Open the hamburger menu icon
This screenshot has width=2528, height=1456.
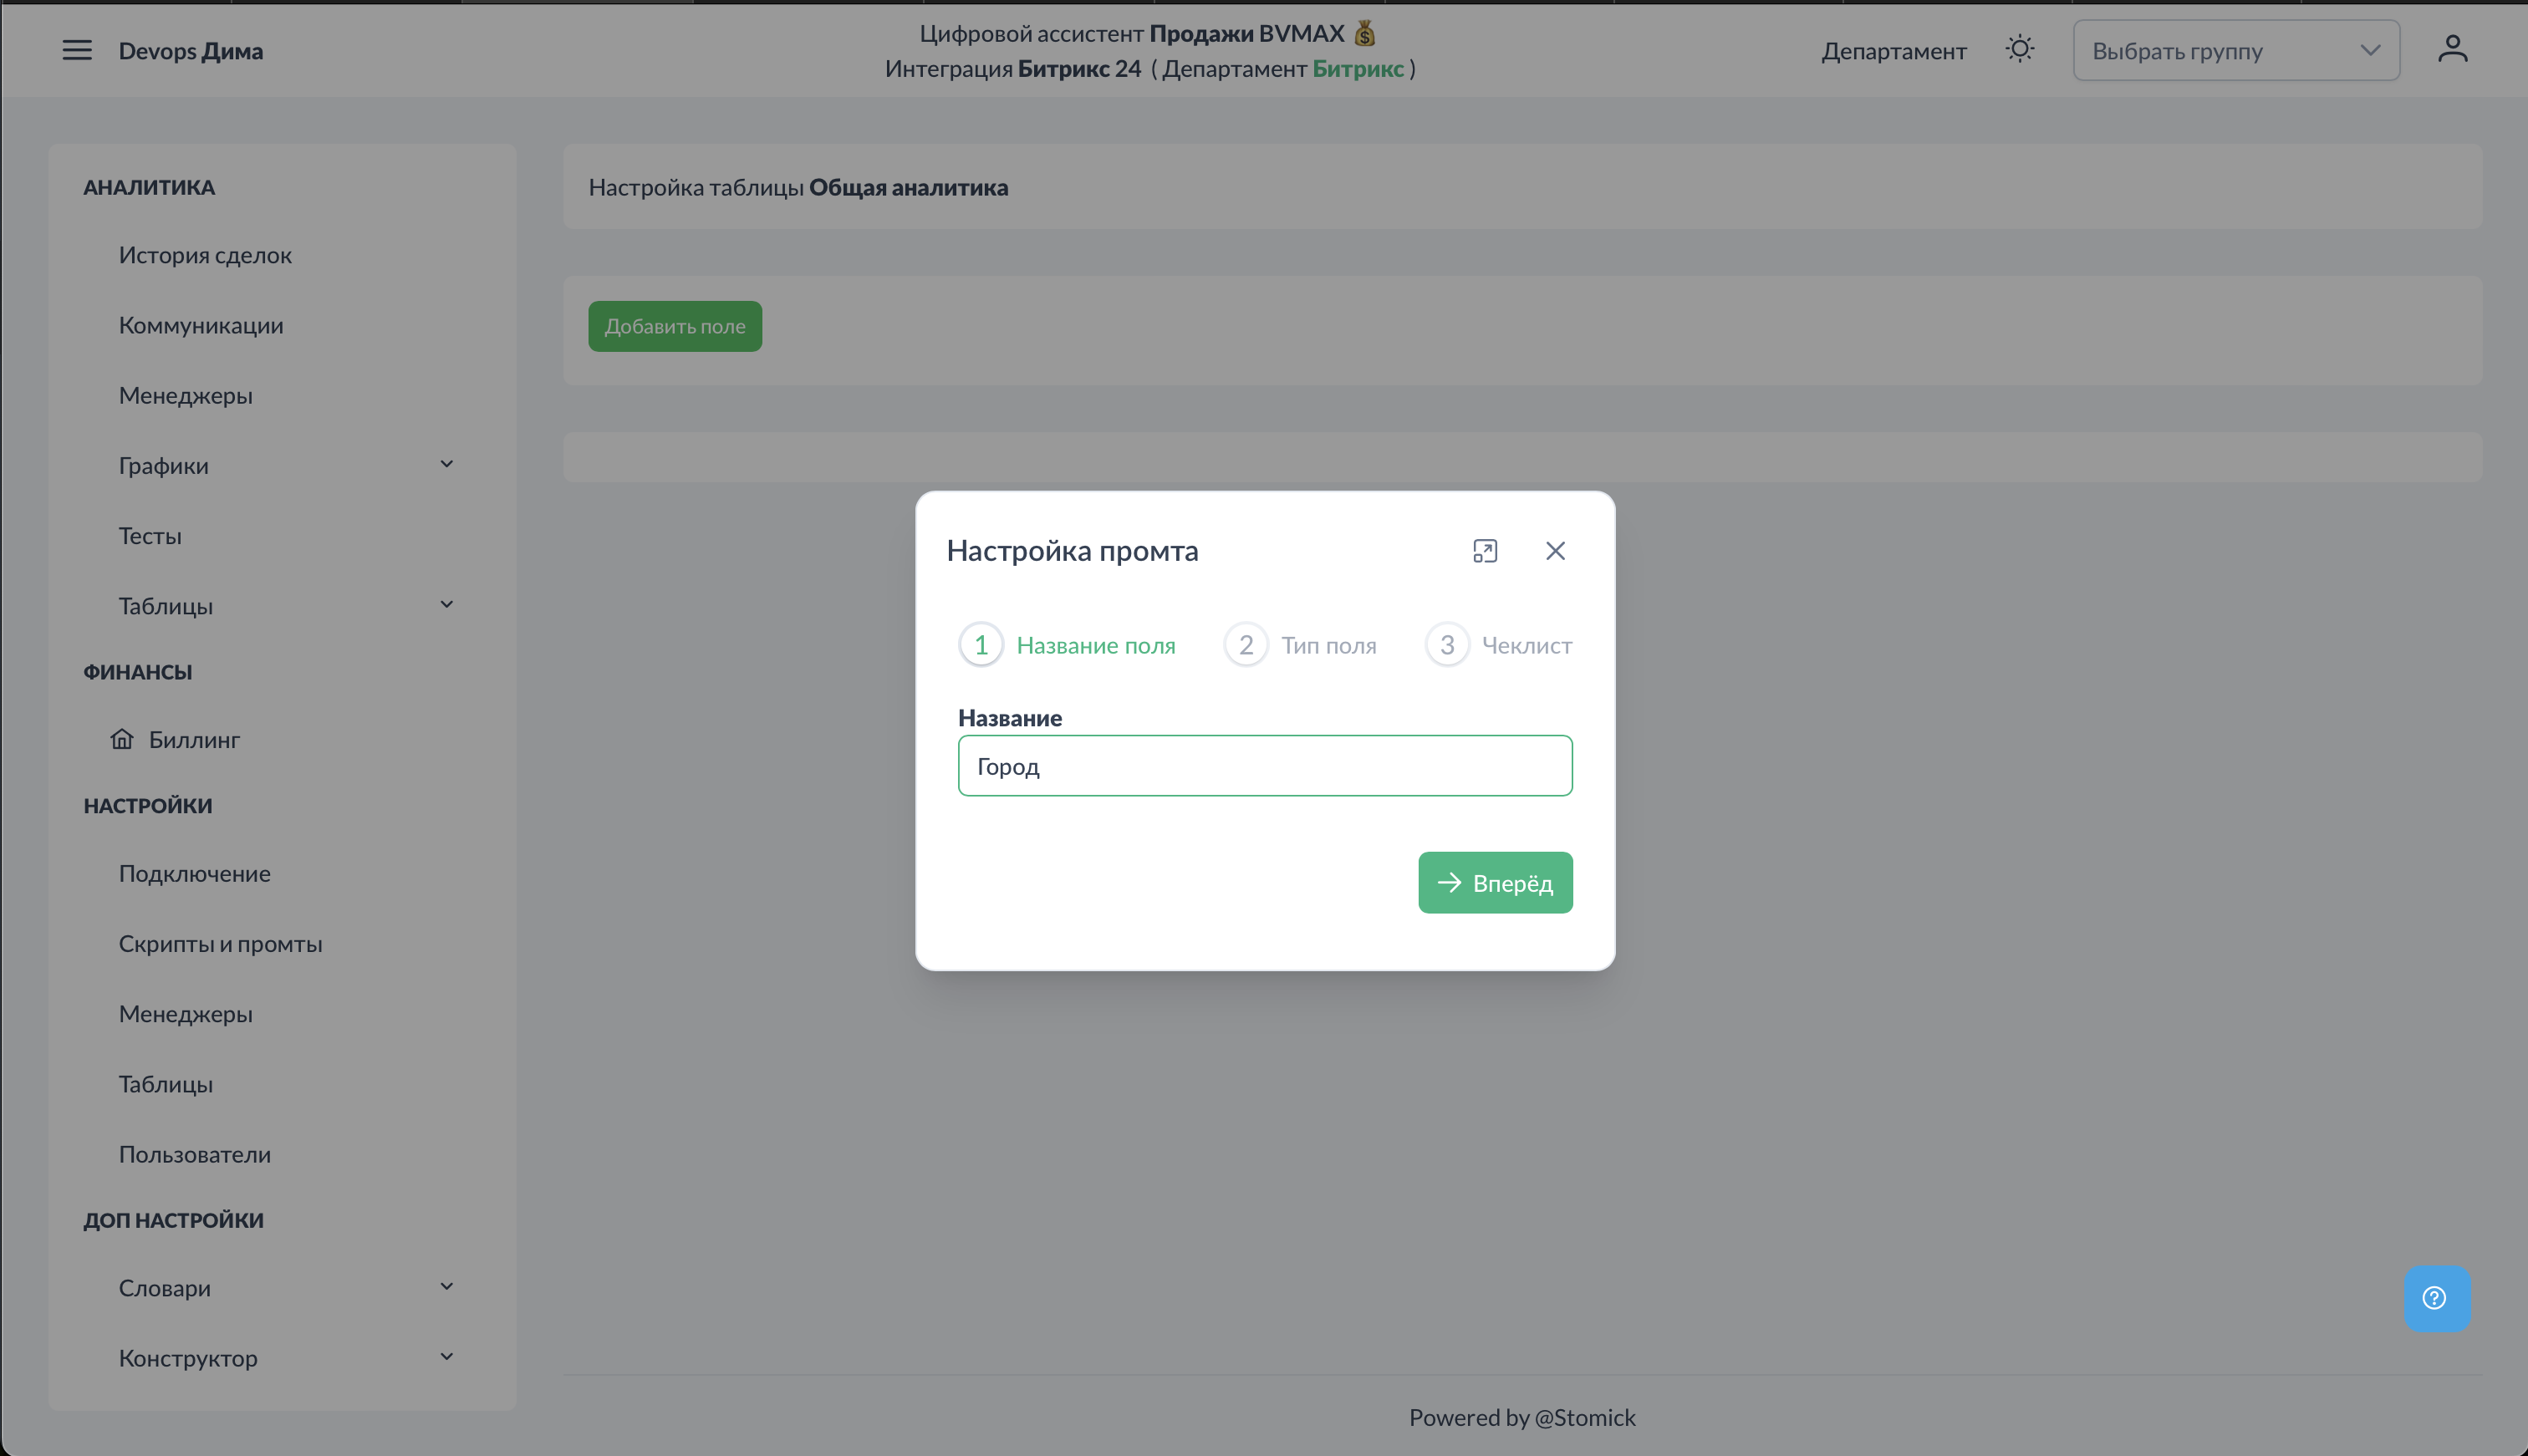(77, 50)
